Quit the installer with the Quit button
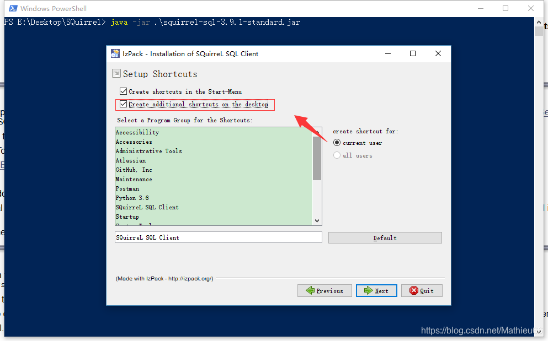Viewport: 548px width, 341px height. pos(422,291)
